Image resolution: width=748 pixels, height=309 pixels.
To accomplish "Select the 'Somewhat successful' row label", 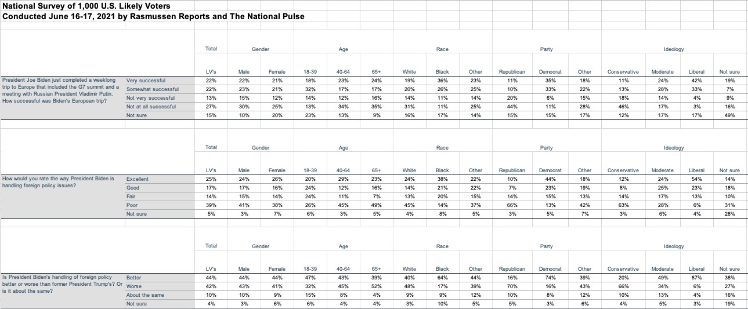I will 152,89.
